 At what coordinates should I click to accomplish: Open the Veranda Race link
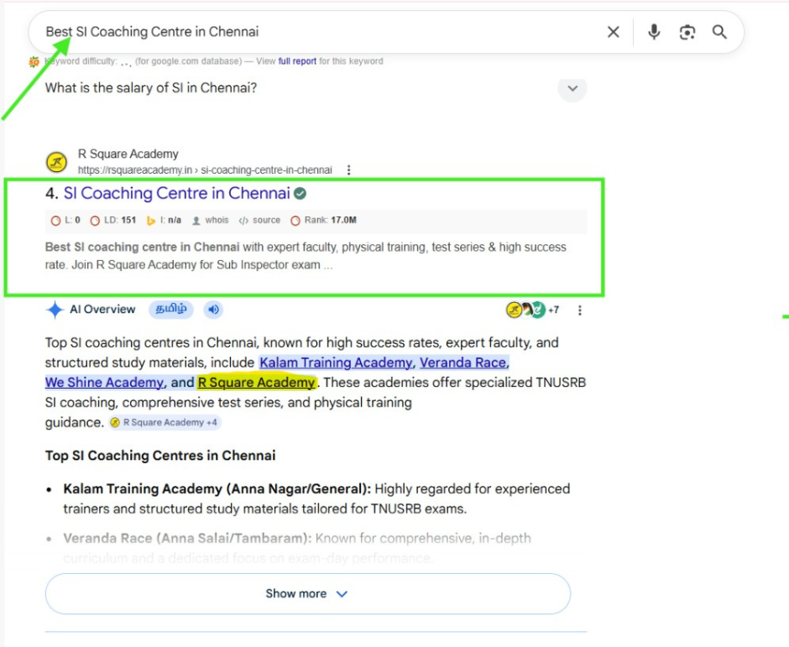(x=463, y=363)
